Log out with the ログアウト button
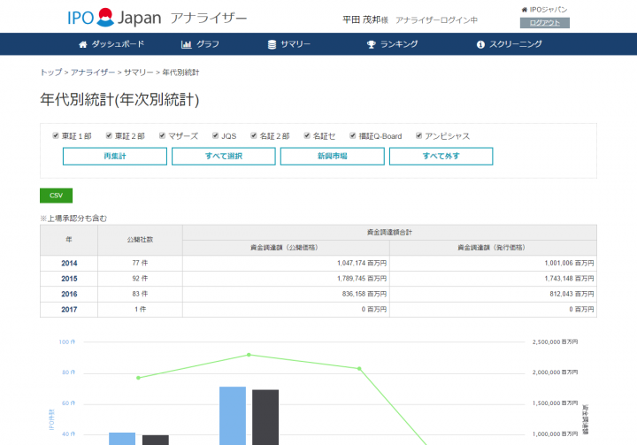The height and width of the screenshot is (445, 637). [x=544, y=23]
